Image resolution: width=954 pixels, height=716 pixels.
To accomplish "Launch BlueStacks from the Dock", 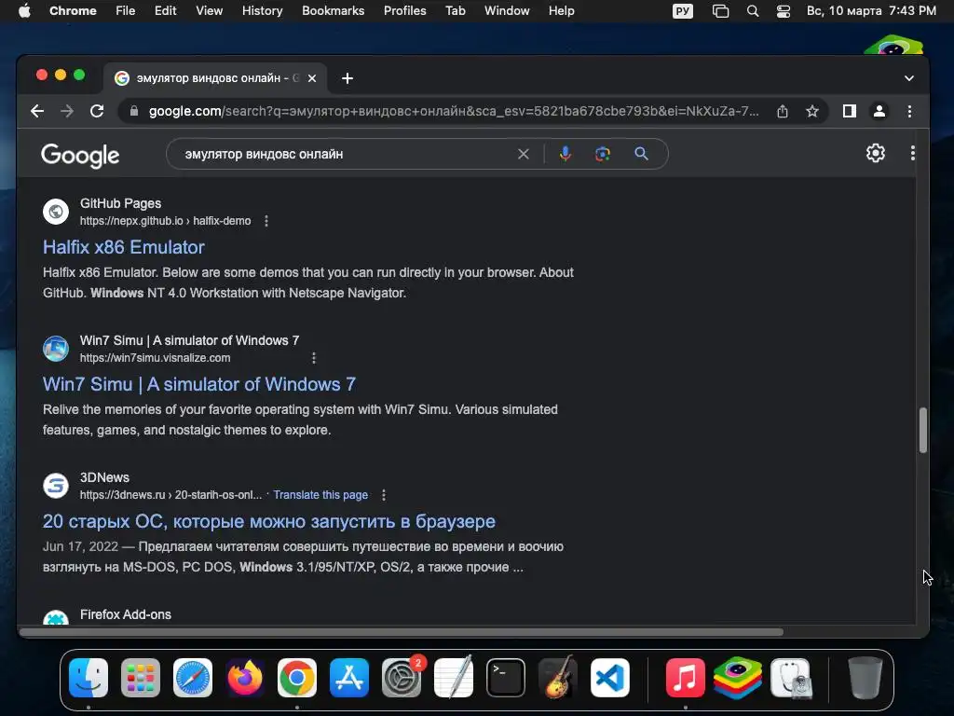I will click(x=738, y=678).
